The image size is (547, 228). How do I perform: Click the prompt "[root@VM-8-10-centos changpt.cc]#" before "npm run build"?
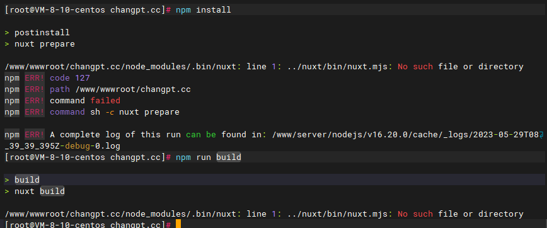(88, 157)
